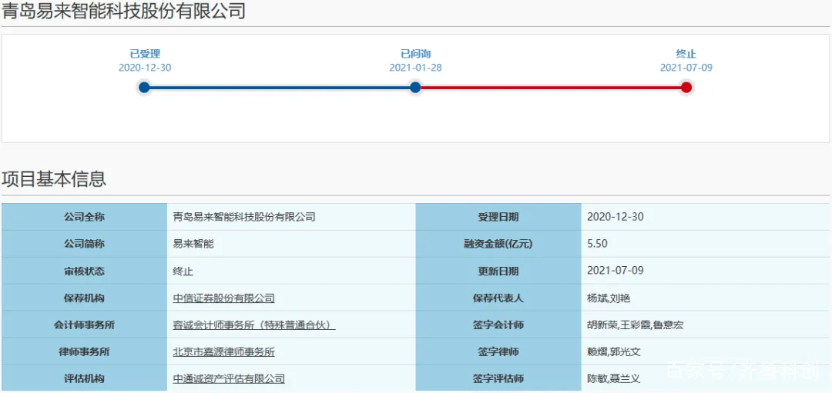The height and width of the screenshot is (393, 832).
Task: Click the 融资金额 value 5.50
Action: point(597,244)
